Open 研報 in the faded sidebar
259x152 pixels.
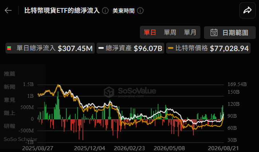tap(9, 126)
